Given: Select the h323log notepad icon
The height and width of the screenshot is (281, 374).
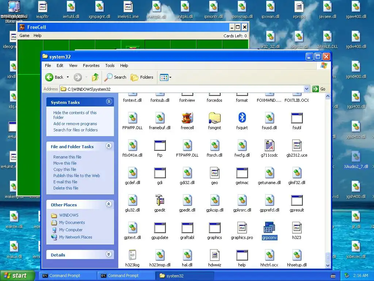Looking at the screenshot, I should click(x=132, y=255).
